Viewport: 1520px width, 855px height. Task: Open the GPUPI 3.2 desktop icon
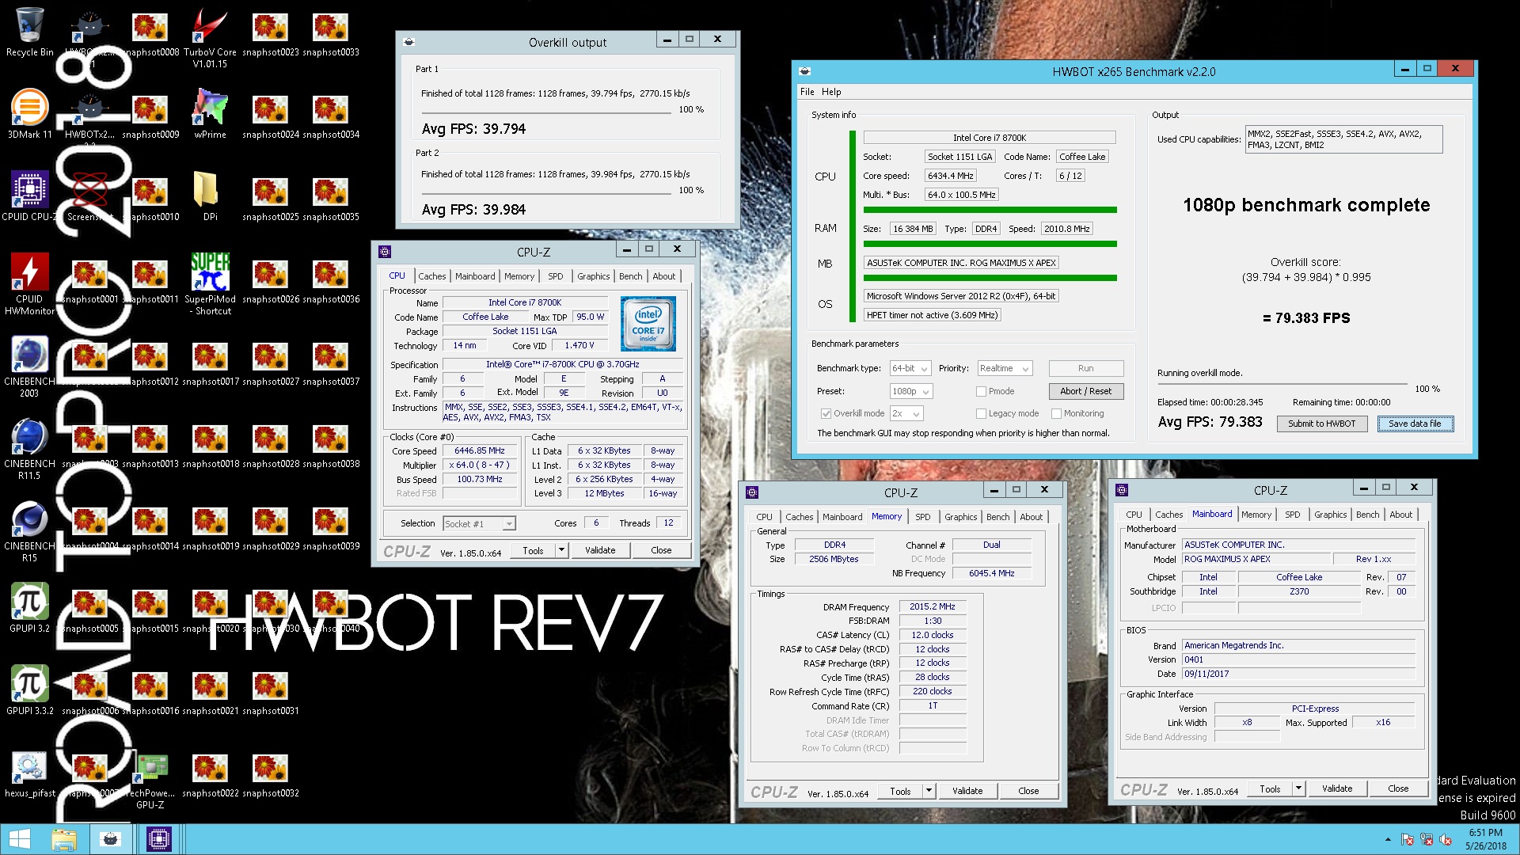29,608
